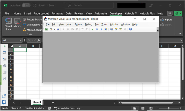Switch to Excel Home tab

point(17,14)
